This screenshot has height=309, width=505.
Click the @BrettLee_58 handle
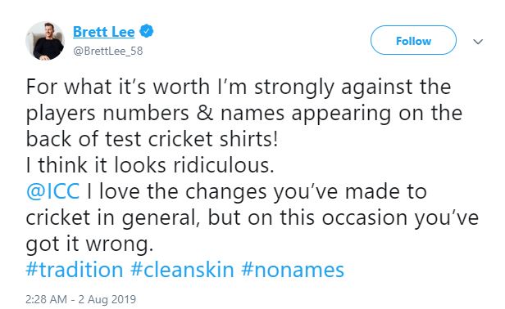[x=108, y=51]
